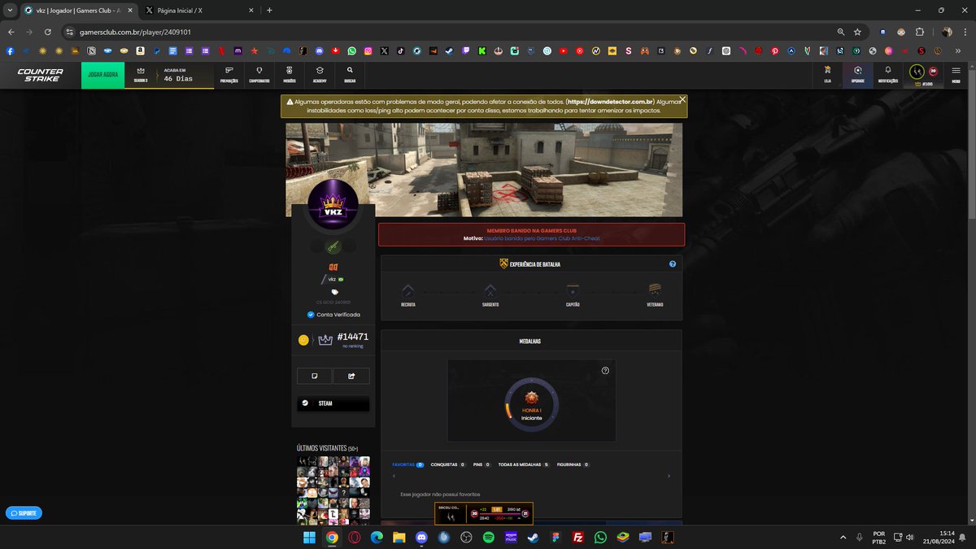Image resolution: width=976 pixels, height=549 pixels.
Task: Click the VKZ profile avatar
Action: pos(333,204)
